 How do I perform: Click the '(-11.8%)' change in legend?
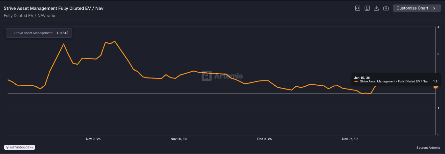62,33
